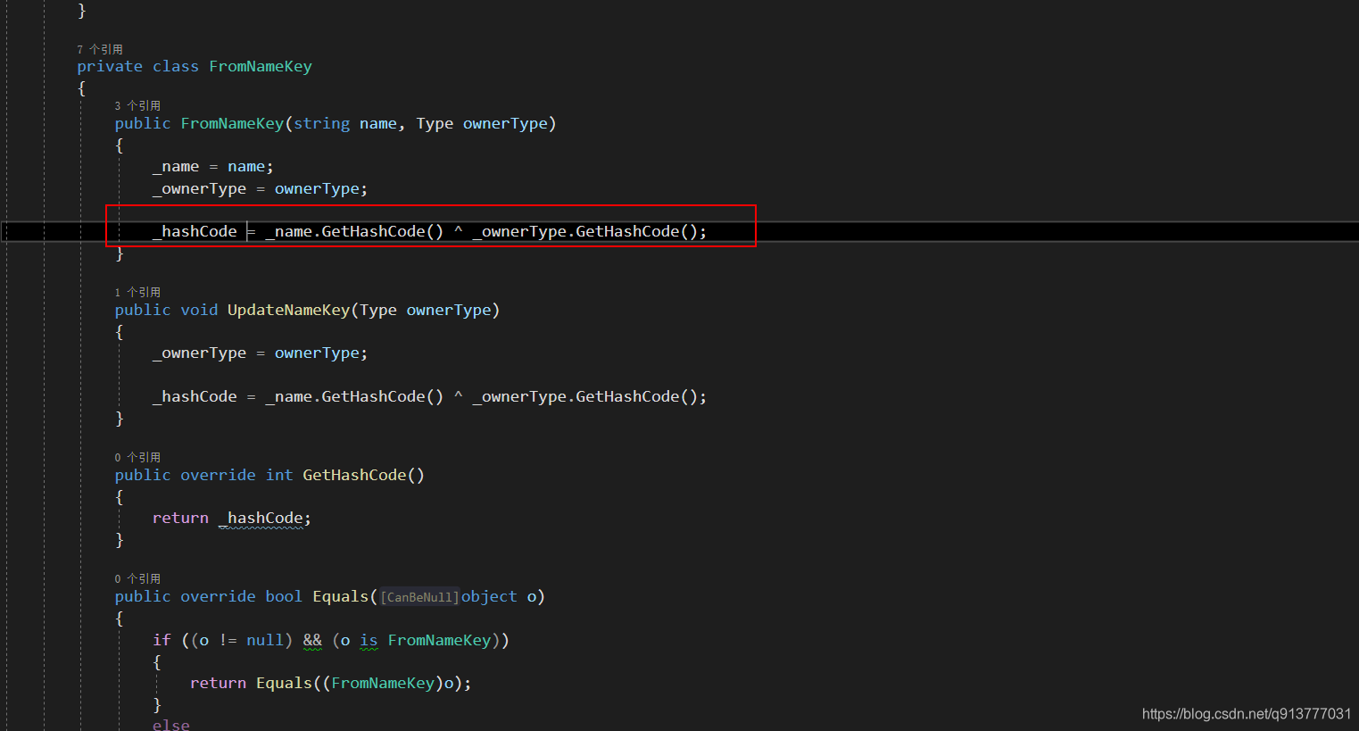Click "_ownerType" assignment inside UpdateNameKey
This screenshot has width=1359, height=731.
click(x=199, y=353)
